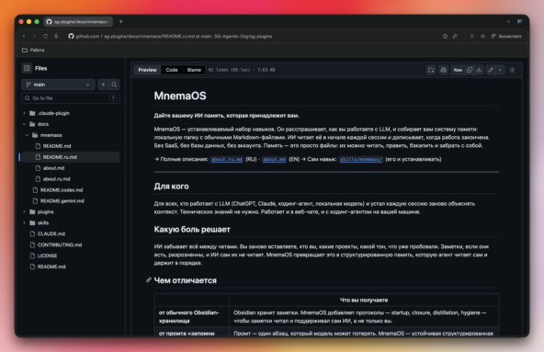The width and height of the screenshot is (544, 352).
Task: Switch to the Blame tab
Action: [194, 70]
